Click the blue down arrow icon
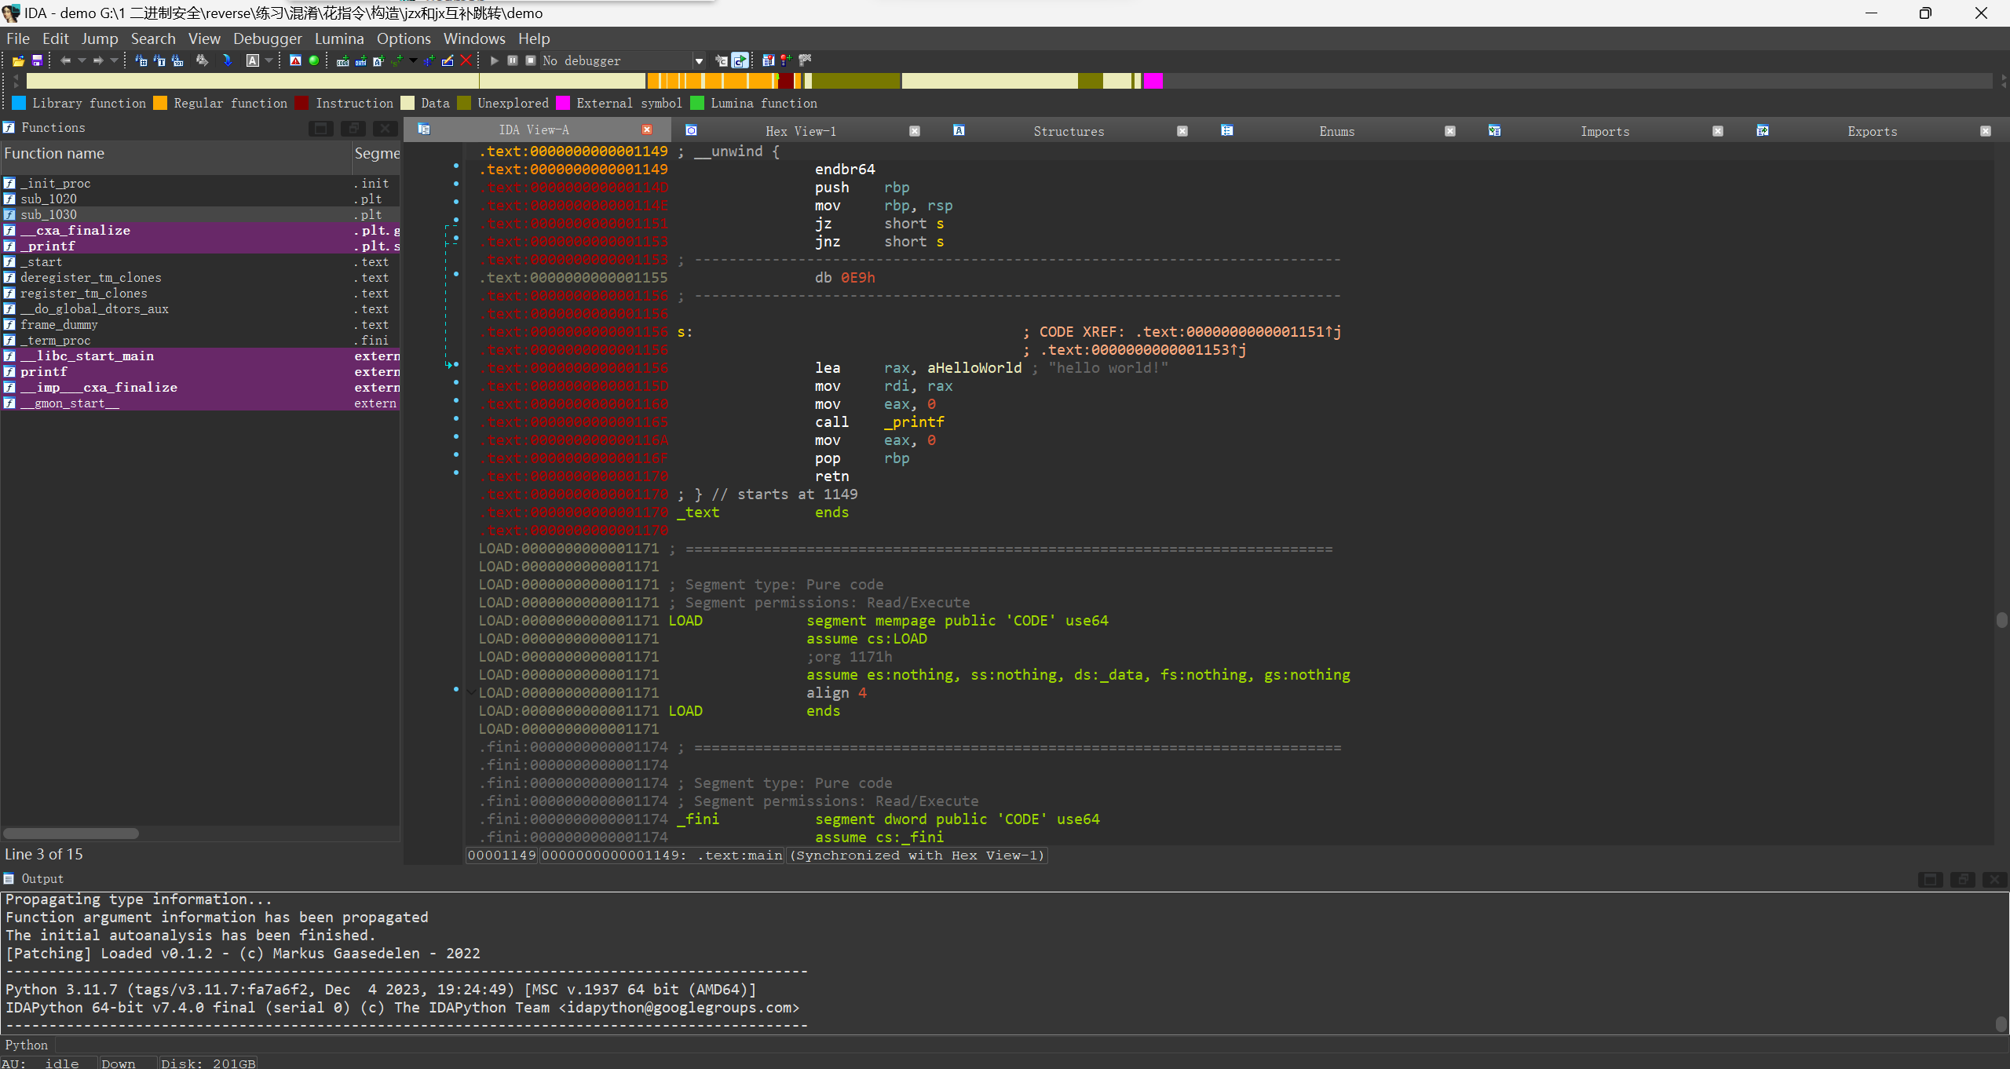 [227, 60]
